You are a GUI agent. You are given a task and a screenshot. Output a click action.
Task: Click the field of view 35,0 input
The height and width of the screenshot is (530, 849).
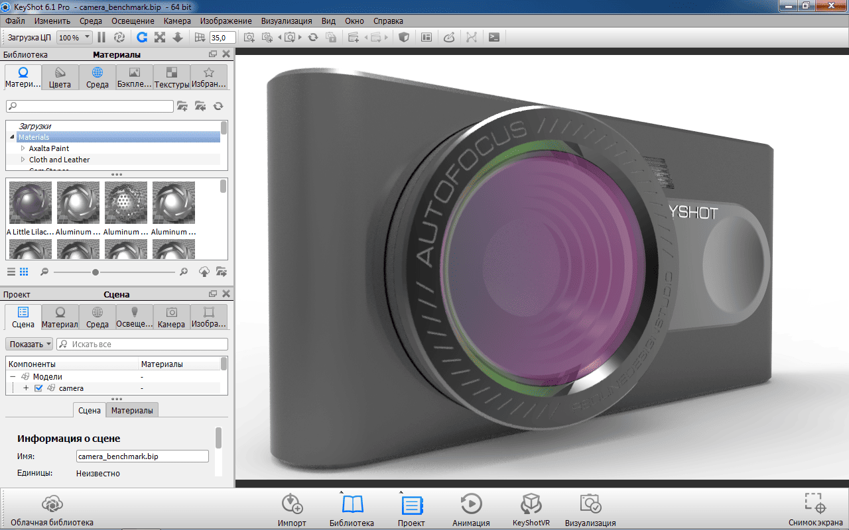[222, 38]
